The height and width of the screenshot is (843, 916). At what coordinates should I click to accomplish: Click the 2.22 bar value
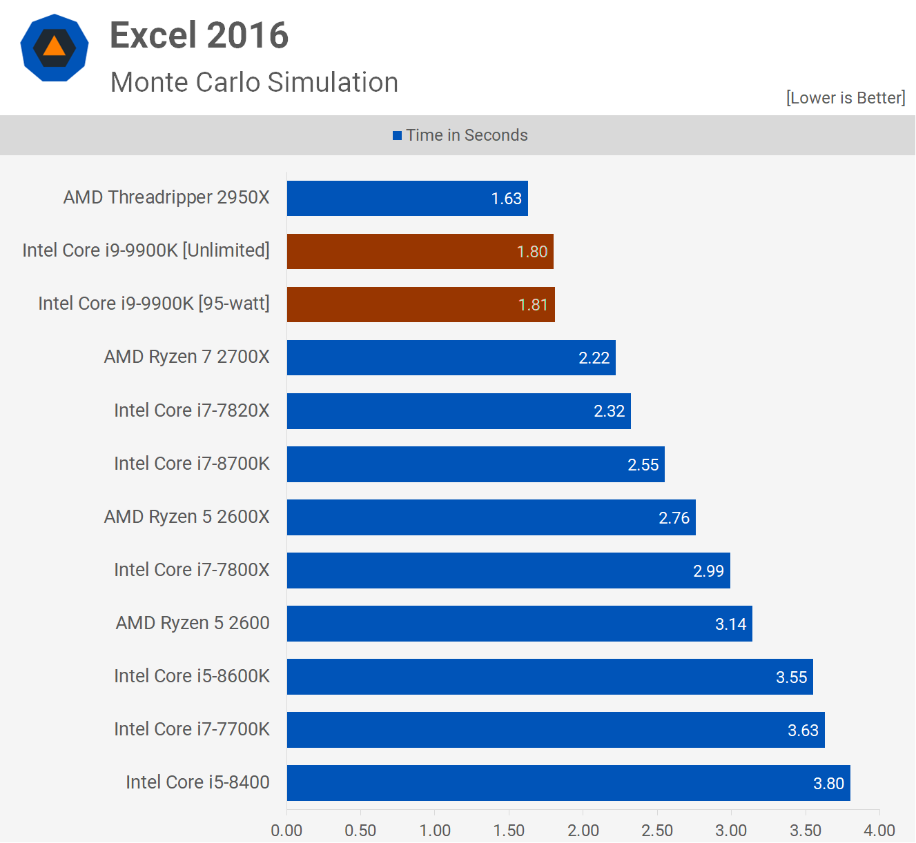594,358
